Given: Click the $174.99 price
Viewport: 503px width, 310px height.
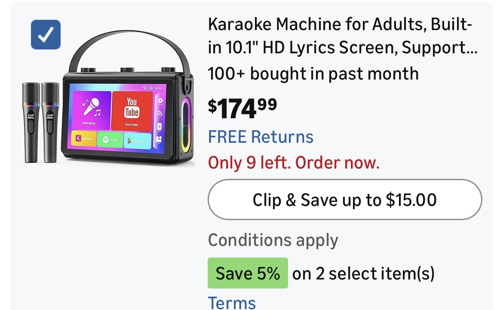Looking at the screenshot, I should tap(242, 108).
